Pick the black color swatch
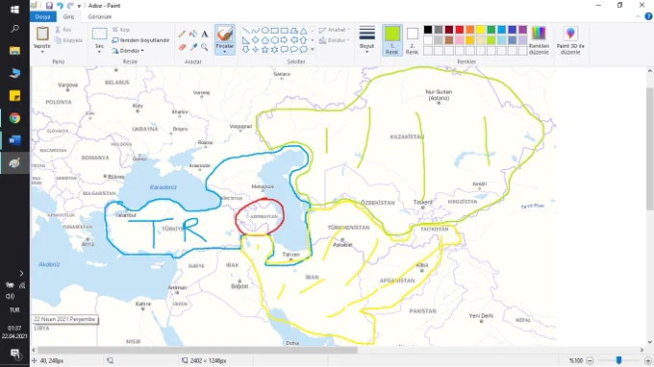Viewport: 654px width, 367px height. [x=428, y=30]
